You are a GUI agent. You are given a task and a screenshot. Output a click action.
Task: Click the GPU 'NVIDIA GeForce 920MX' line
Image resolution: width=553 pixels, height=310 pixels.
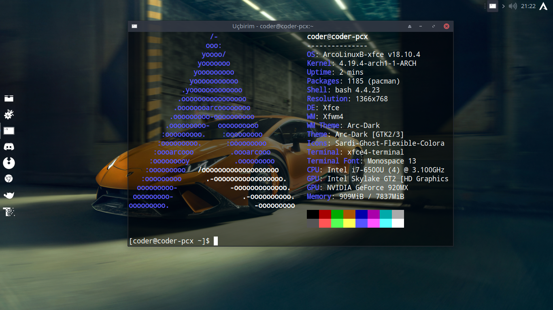point(357,188)
